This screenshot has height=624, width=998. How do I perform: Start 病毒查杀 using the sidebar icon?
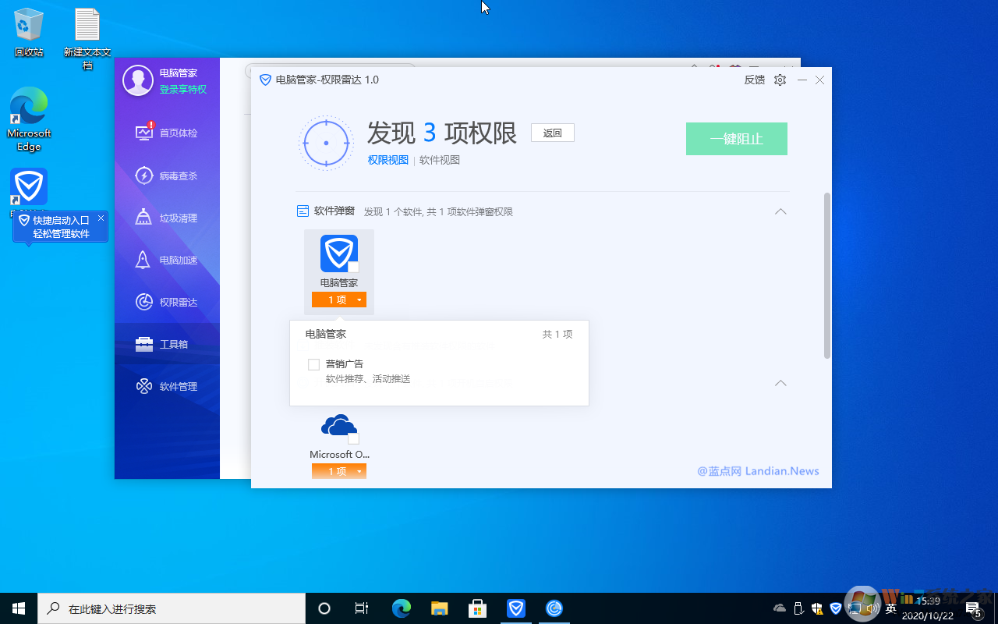click(x=167, y=175)
